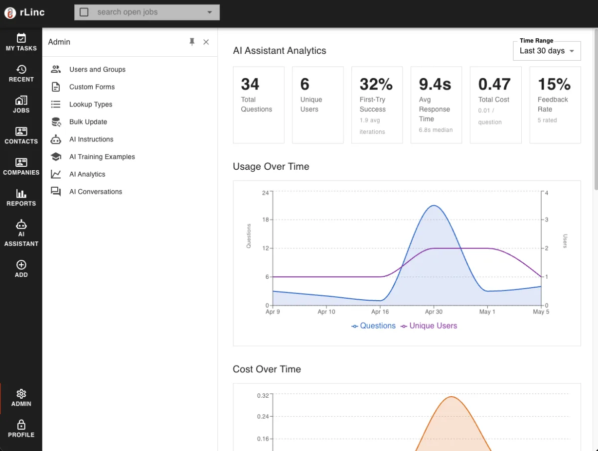Select Users and Groups menu item

point(130,69)
